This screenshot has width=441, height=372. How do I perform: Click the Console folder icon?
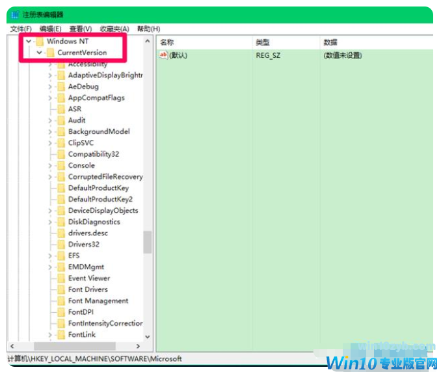click(x=61, y=166)
